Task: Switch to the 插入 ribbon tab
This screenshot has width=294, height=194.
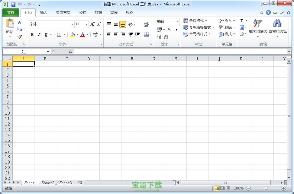Action: [44, 12]
